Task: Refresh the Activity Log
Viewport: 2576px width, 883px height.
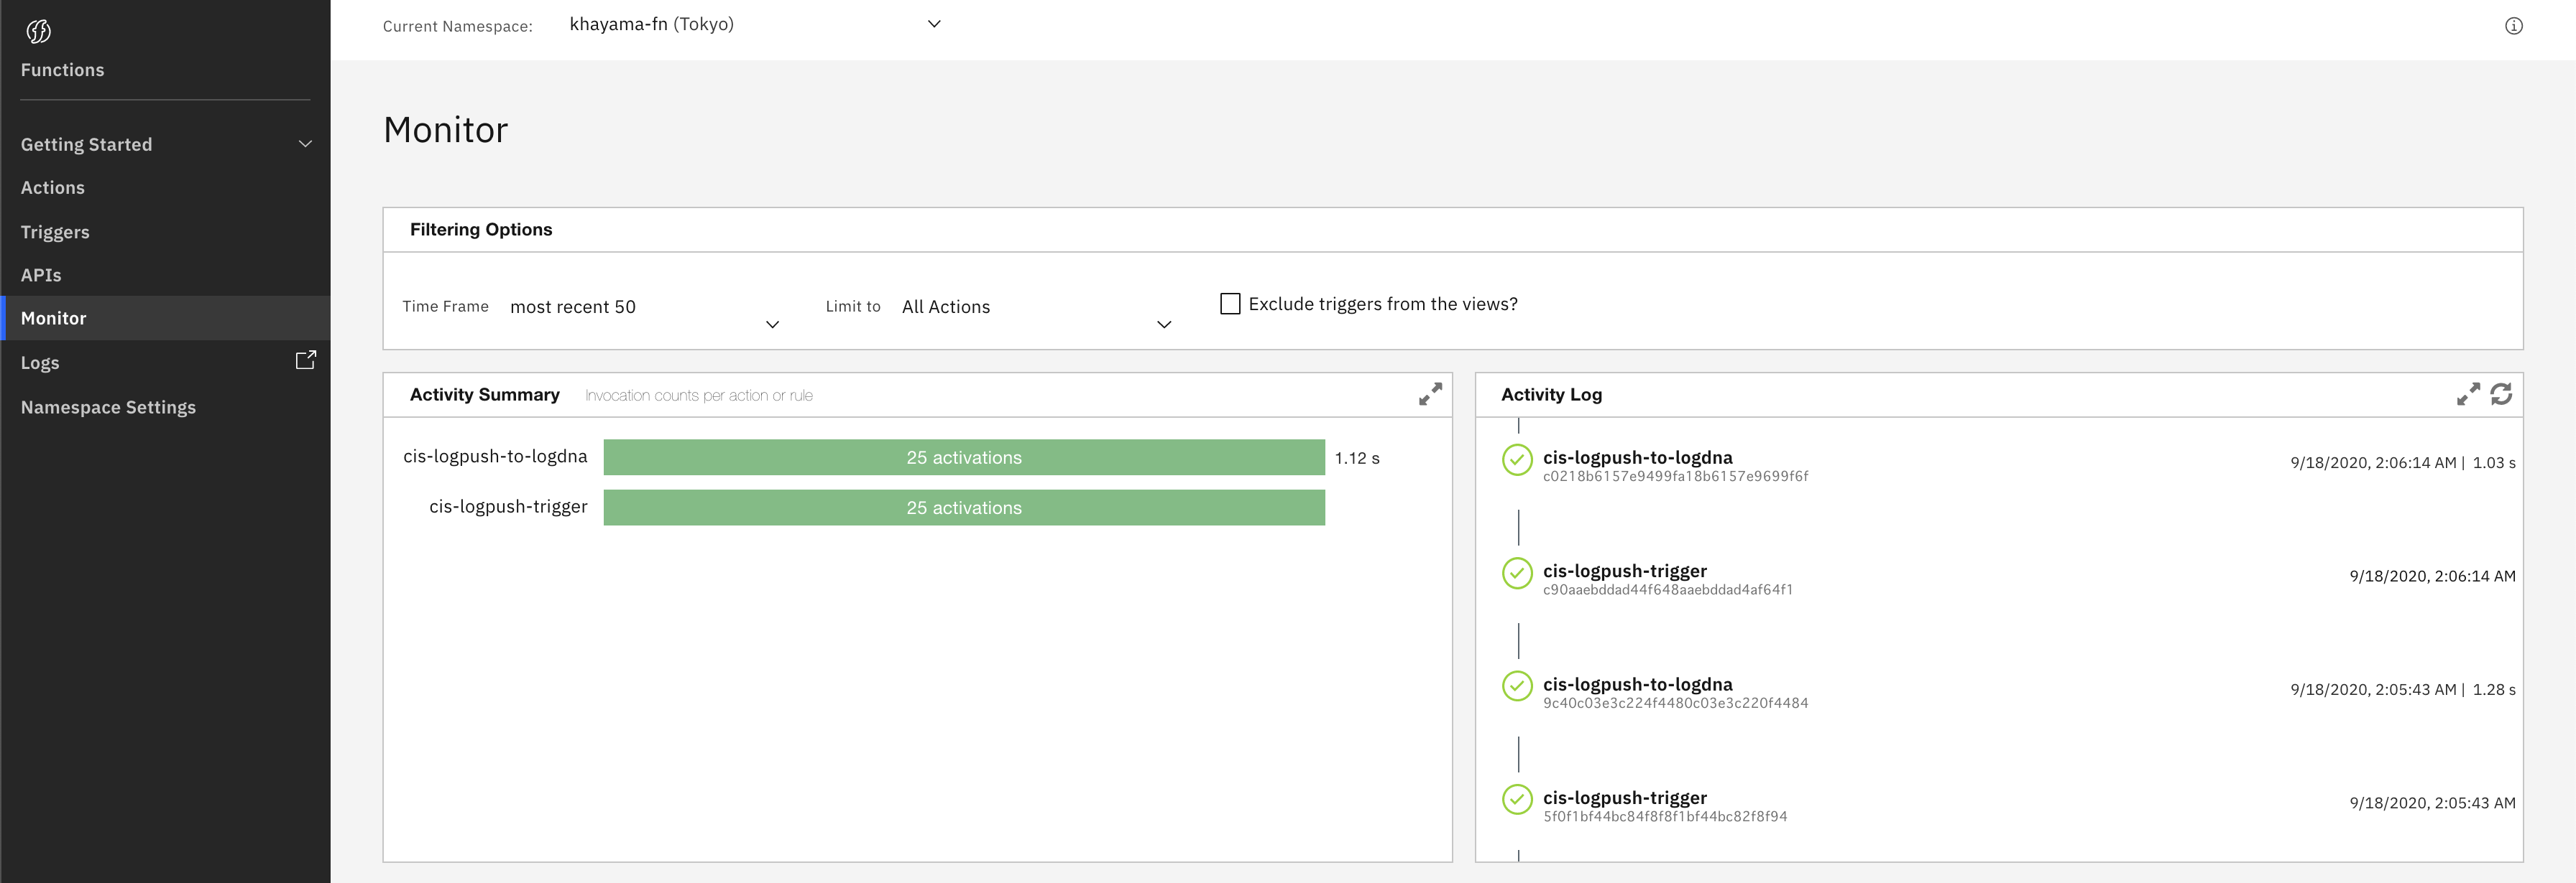Action: pyautogui.click(x=2501, y=395)
